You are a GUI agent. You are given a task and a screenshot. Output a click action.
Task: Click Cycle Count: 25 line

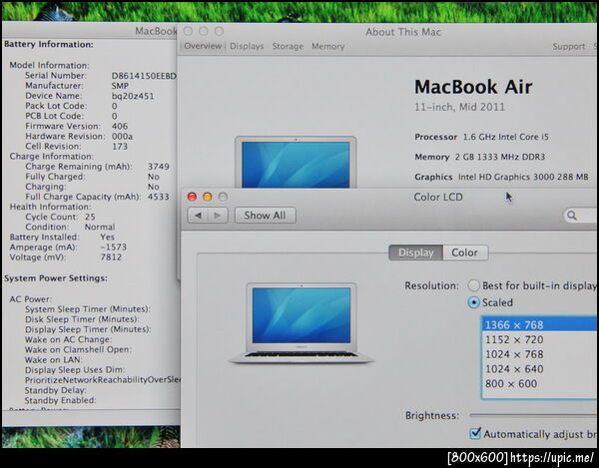click(60, 217)
